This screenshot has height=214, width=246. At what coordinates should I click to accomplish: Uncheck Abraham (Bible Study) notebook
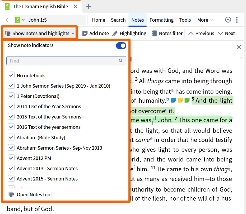click(x=11, y=137)
